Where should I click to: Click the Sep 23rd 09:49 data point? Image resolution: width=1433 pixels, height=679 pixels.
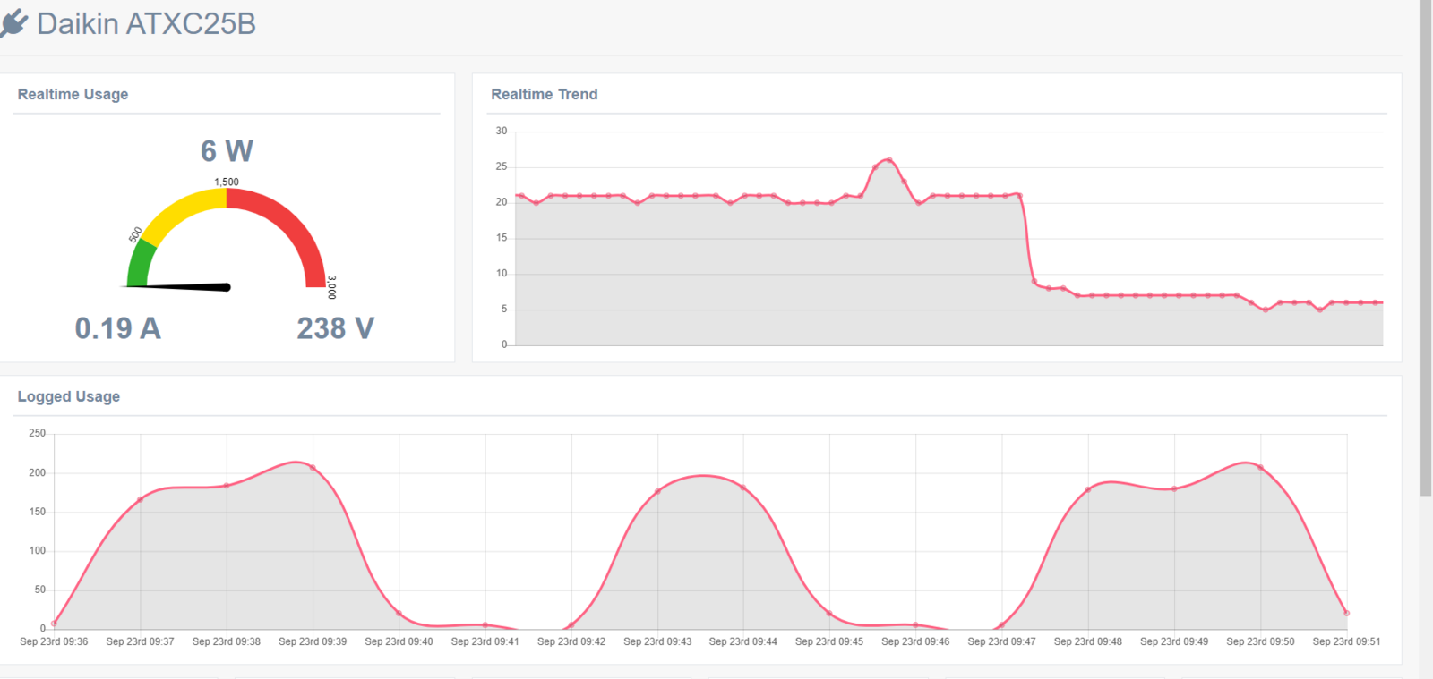click(x=1174, y=488)
